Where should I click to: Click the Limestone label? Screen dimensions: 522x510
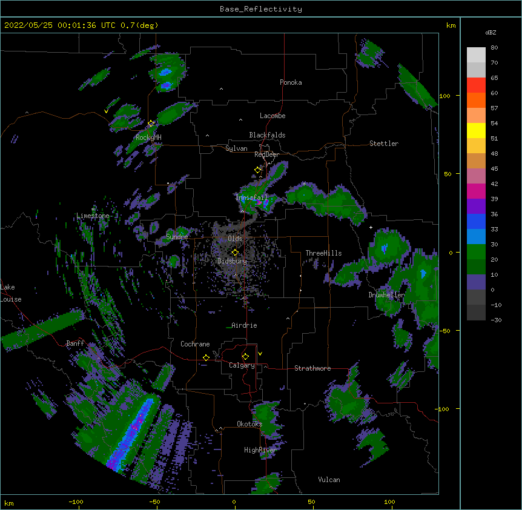[x=93, y=216]
